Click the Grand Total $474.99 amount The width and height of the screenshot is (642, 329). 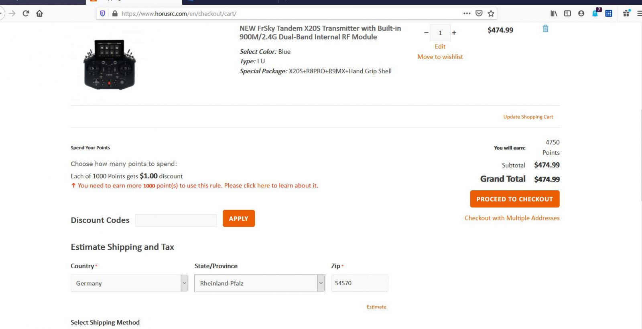[547, 179]
